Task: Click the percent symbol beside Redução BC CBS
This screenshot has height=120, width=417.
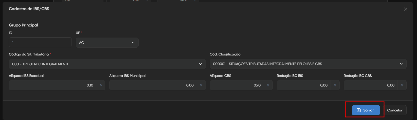Action: point(402,85)
